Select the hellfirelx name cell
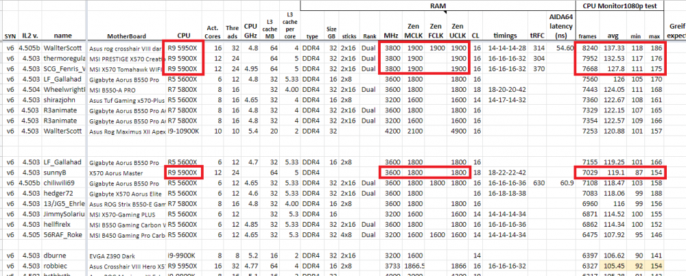This screenshot has height=276, width=686. pyautogui.click(x=58, y=224)
